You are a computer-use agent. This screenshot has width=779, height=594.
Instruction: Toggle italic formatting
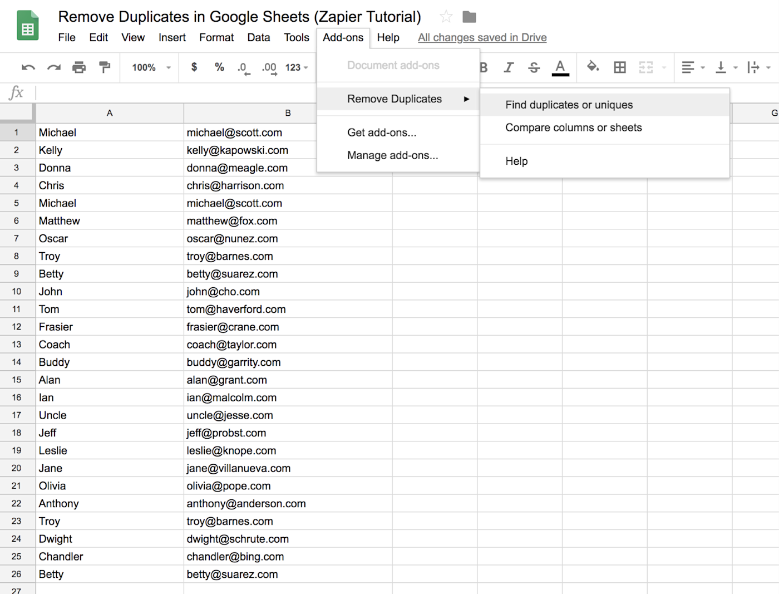click(509, 67)
